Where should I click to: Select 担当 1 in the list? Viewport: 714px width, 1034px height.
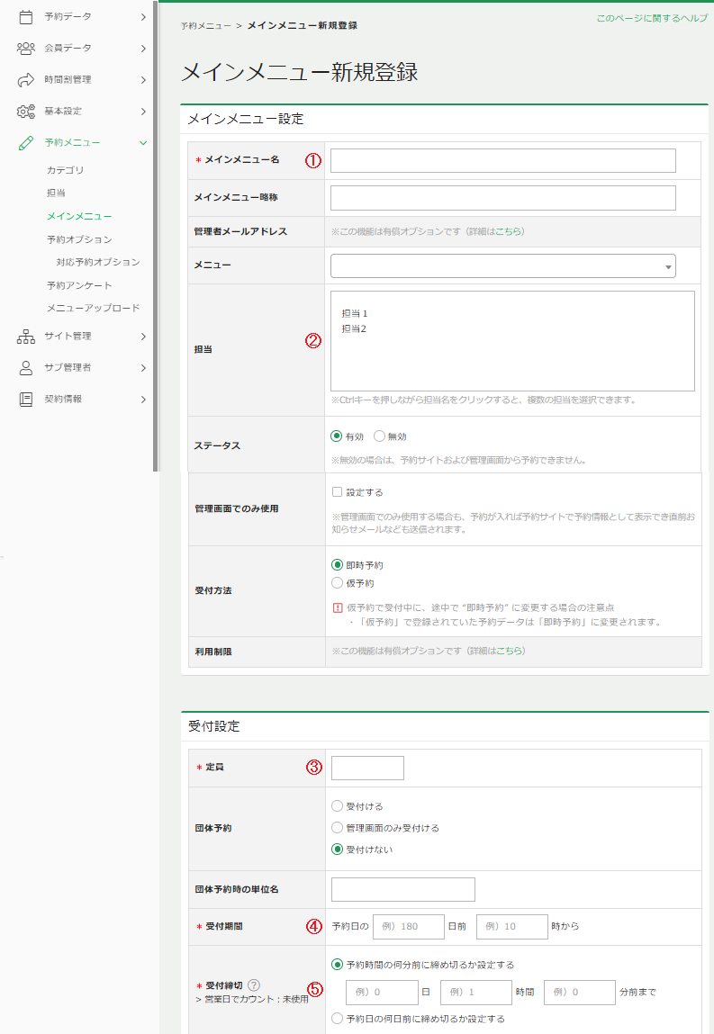click(x=355, y=313)
